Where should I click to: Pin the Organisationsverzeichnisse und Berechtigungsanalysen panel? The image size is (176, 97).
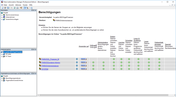tap(34, 74)
